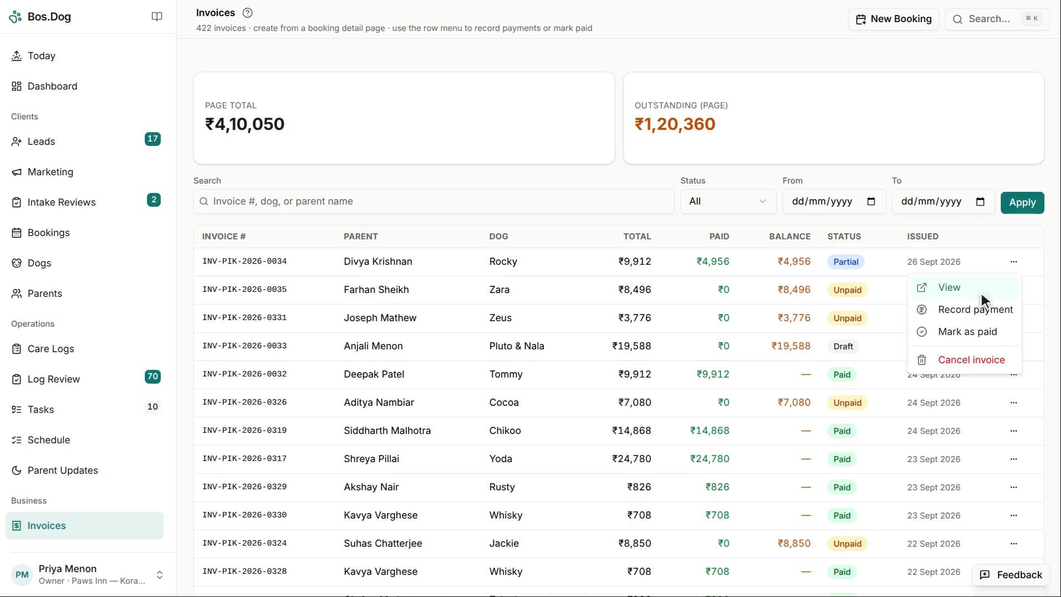Image resolution: width=1061 pixels, height=597 pixels.
Task: Click the Partial status badge for Divya Krishnan
Action: click(x=846, y=262)
